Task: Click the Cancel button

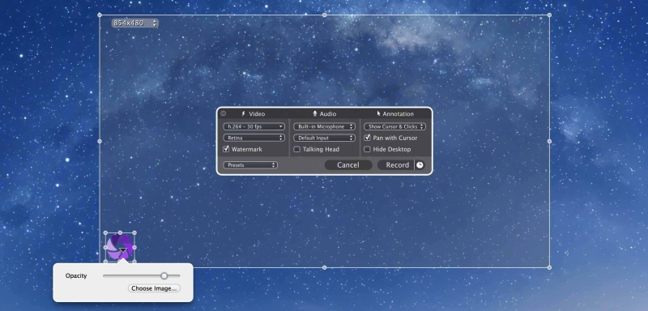Action: 348,164
